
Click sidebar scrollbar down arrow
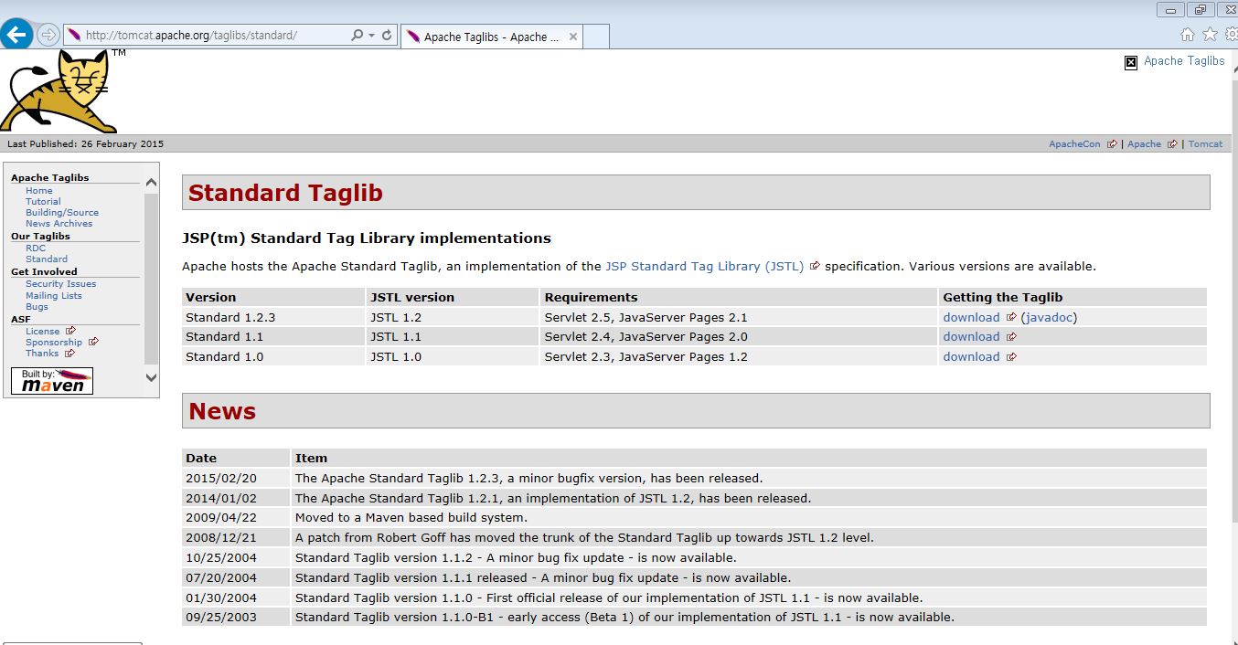pos(152,377)
